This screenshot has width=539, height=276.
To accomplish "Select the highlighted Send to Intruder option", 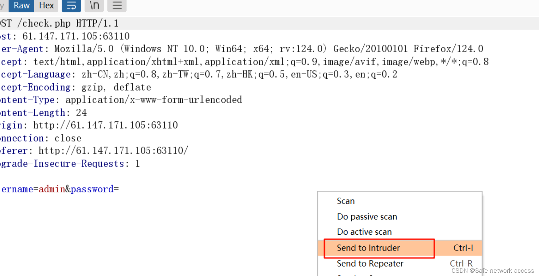I will (368, 248).
